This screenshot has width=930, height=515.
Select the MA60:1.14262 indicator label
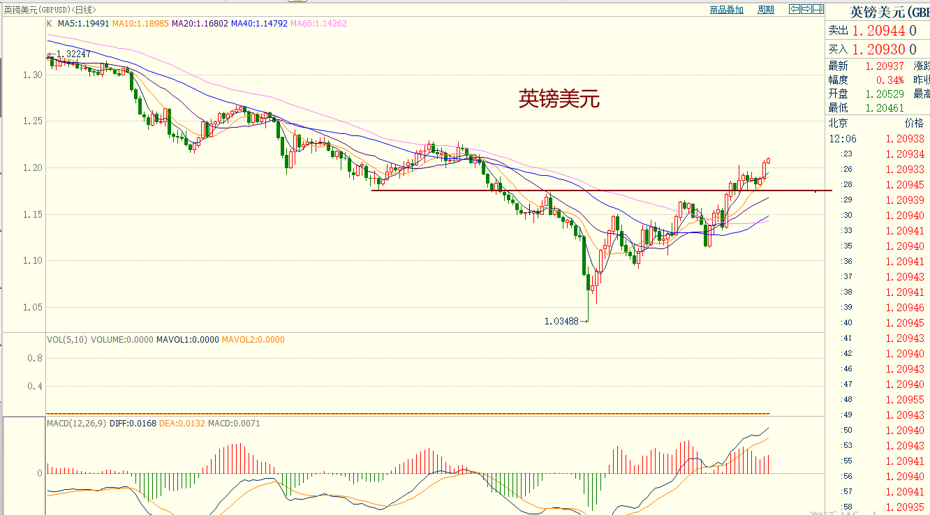point(319,23)
